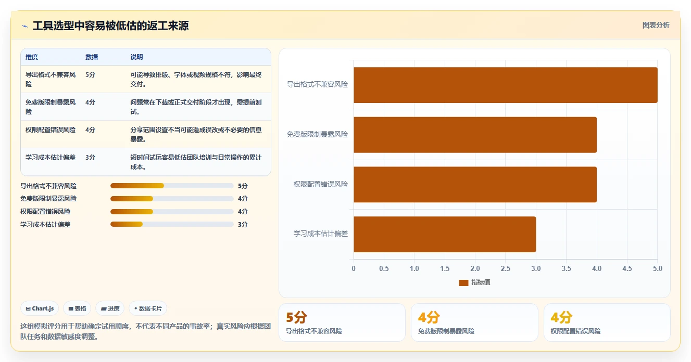
Task: Click the 免费版限制暴露风险 chart bar
Action: click(x=475, y=135)
